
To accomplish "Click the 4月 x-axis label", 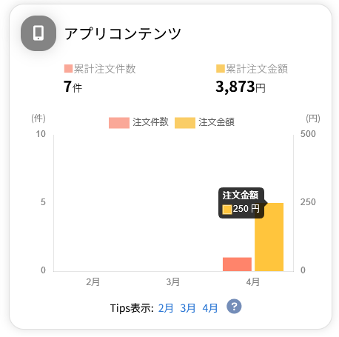I will 253,281.
